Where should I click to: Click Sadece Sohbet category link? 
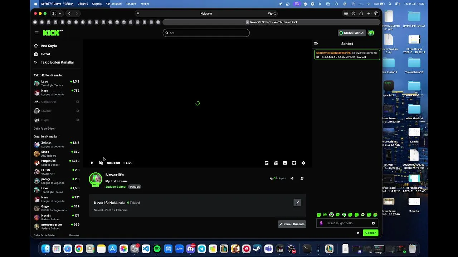116,187
